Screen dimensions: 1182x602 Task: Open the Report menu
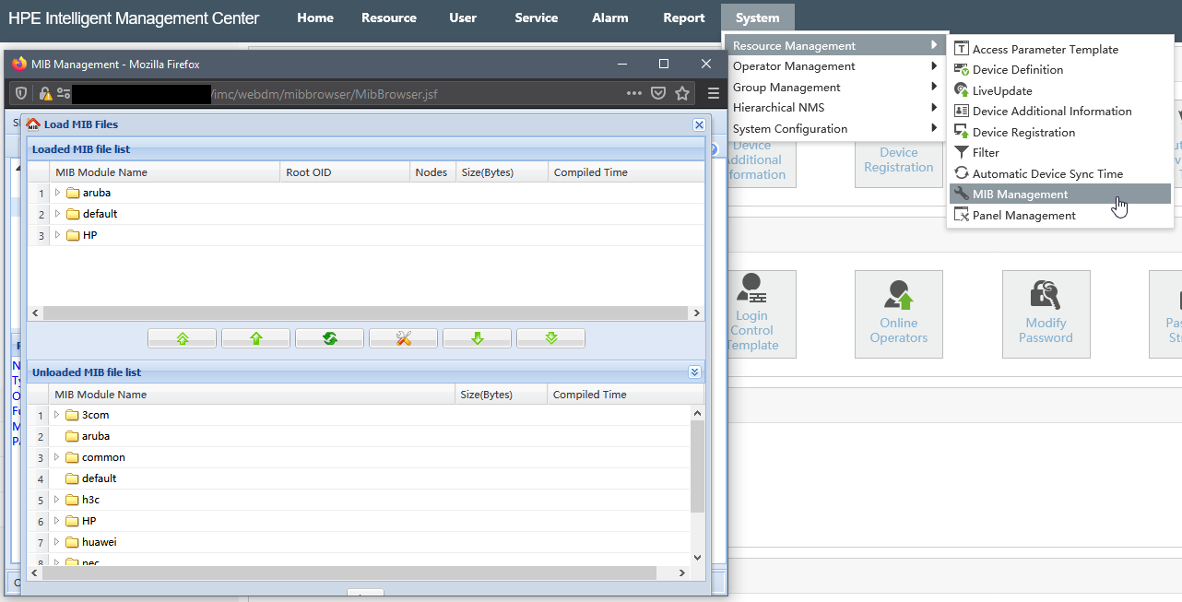[x=684, y=18]
